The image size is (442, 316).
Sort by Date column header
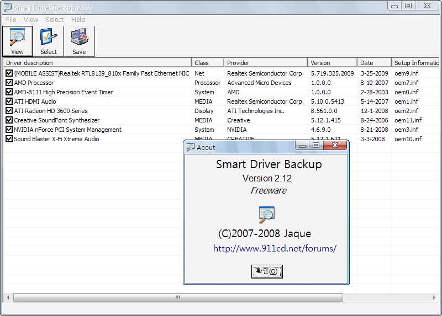(375, 63)
